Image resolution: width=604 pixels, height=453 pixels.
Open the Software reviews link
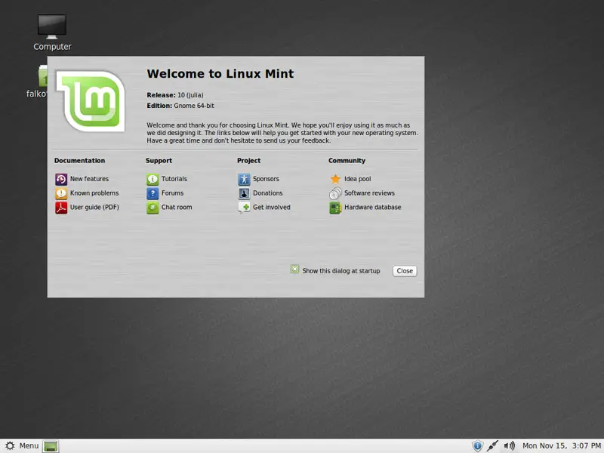pyautogui.click(x=369, y=193)
